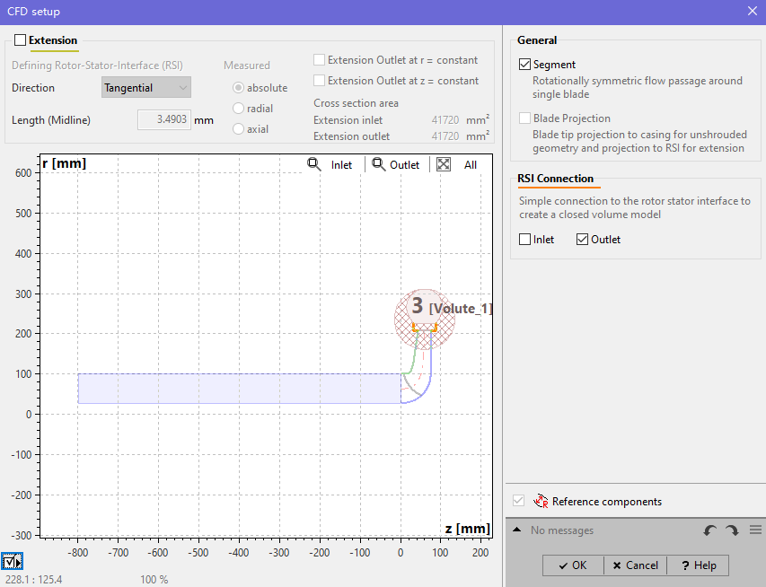Open the messages menu hamburger icon
The height and width of the screenshot is (587, 766).
coord(755,530)
